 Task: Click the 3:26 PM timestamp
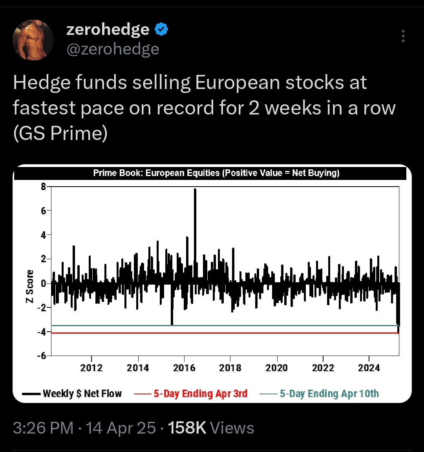tap(43, 428)
